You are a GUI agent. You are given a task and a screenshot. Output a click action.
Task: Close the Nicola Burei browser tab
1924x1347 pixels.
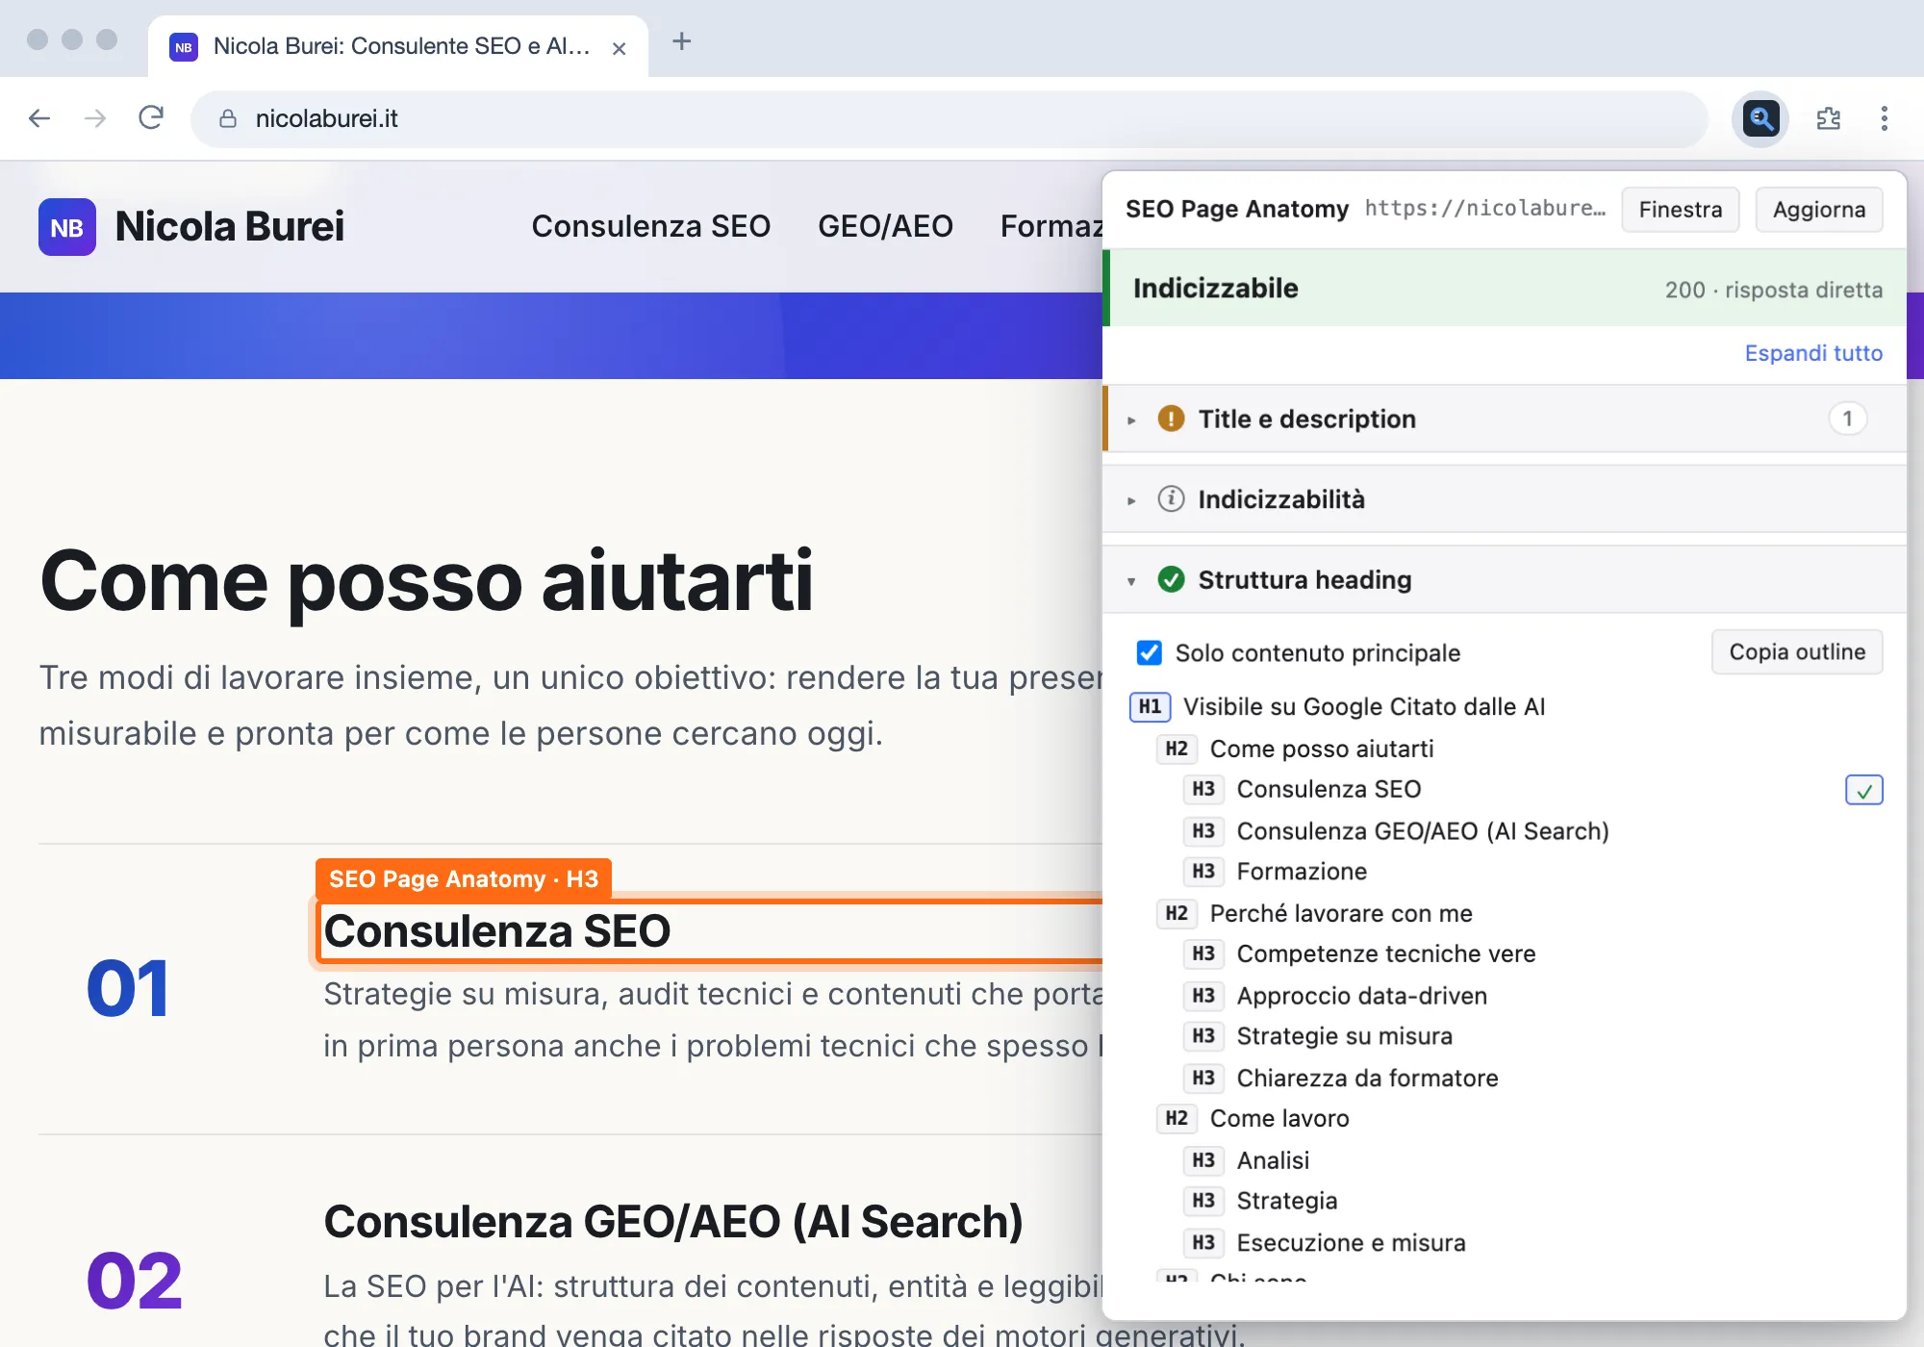point(619,48)
